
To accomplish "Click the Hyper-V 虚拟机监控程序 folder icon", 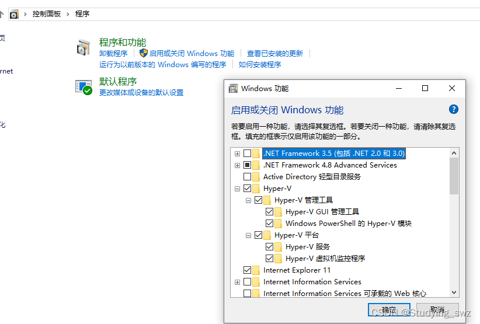I will click(x=279, y=259).
